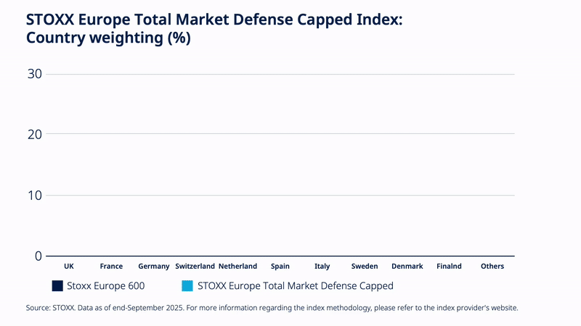Click the 30 value on the y-axis
Viewport: 581px width, 326px height.
(x=34, y=74)
